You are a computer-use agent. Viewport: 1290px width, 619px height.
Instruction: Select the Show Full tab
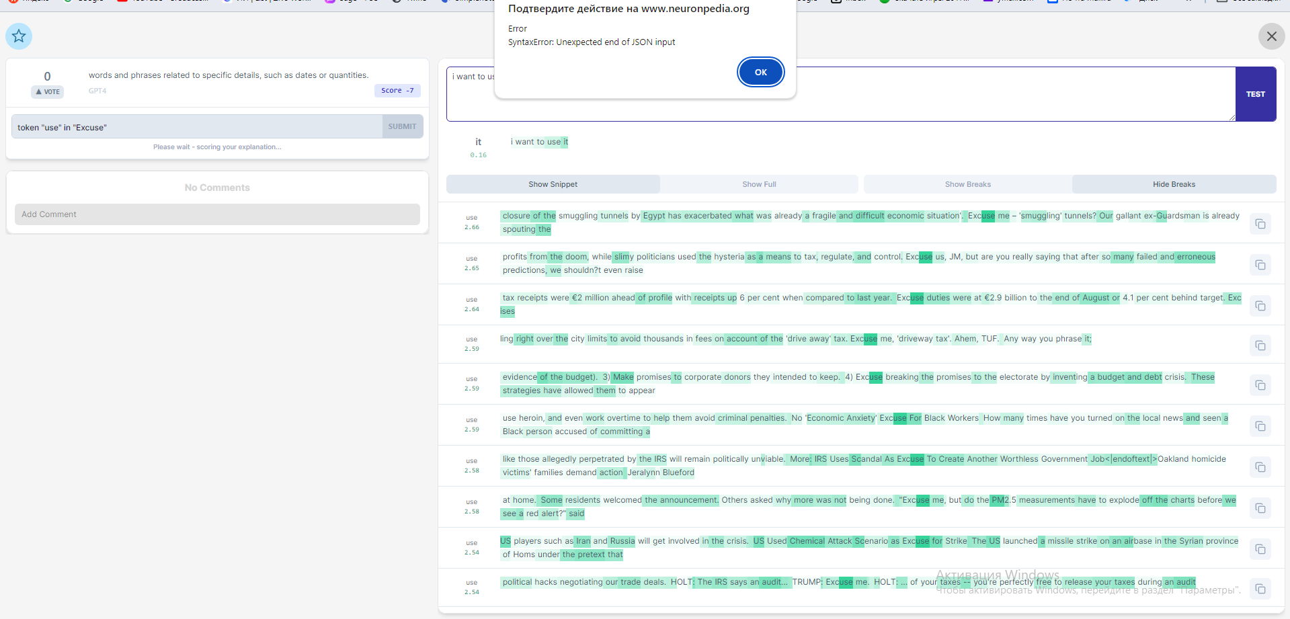(x=759, y=184)
